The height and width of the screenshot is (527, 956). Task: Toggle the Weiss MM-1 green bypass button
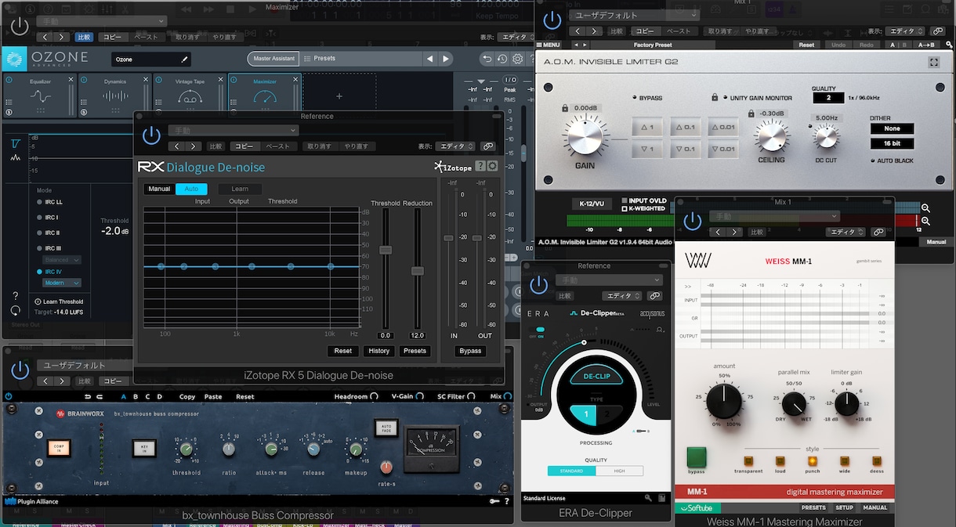(696, 457)
